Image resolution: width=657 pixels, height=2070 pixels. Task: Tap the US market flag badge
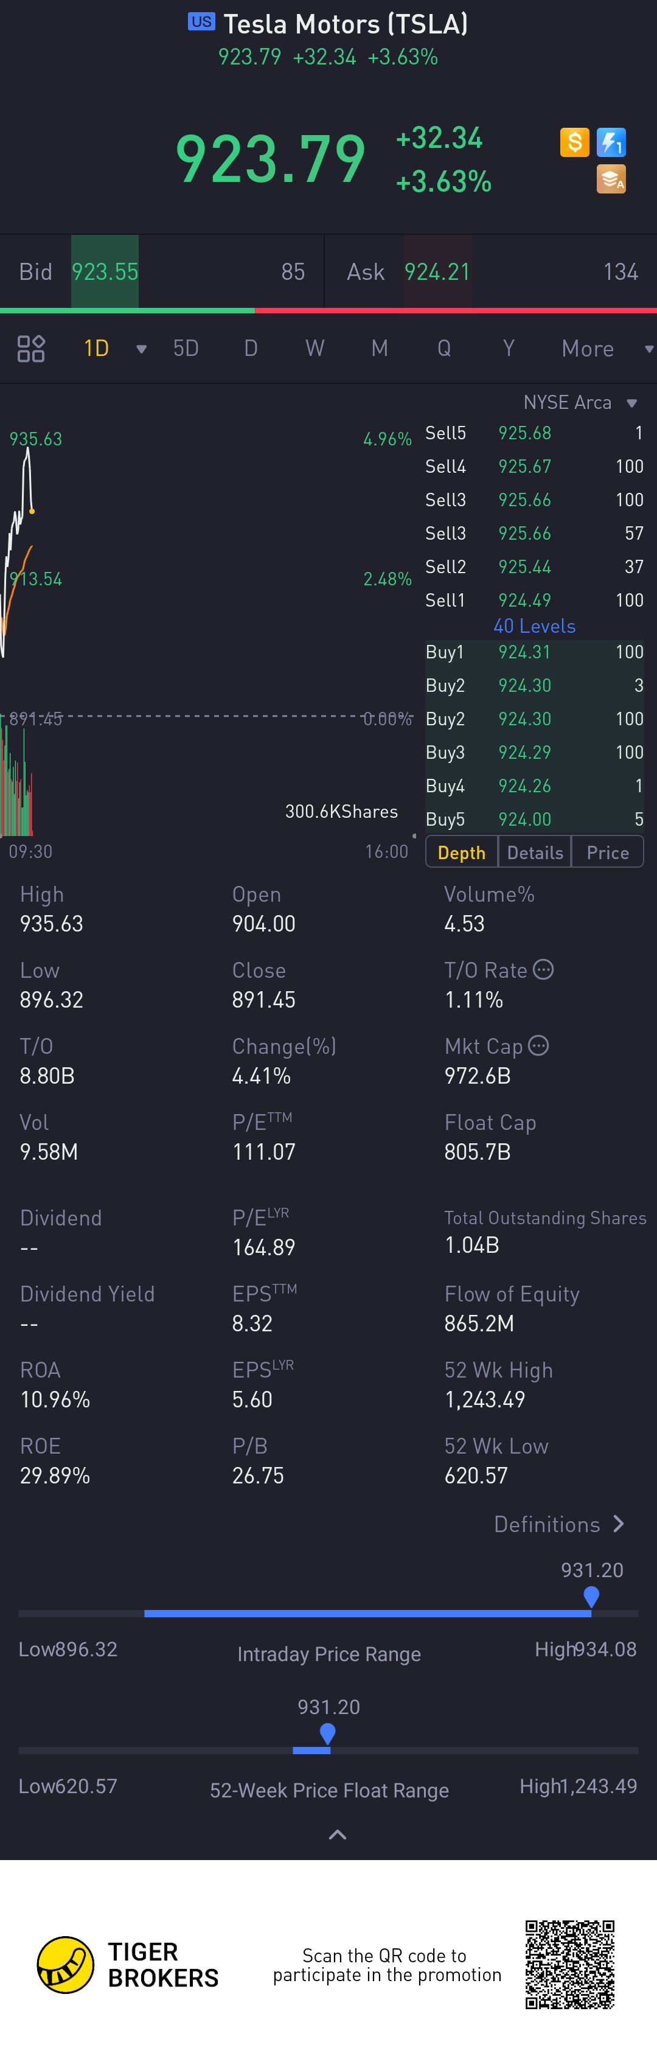pos(201,22)
